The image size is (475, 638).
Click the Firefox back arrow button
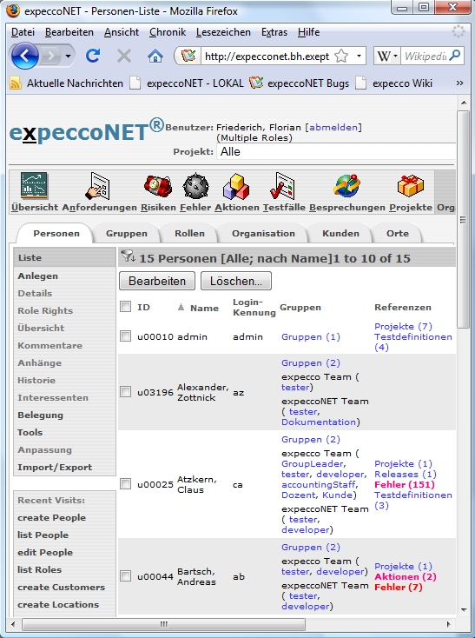click(x=25, y=56)
